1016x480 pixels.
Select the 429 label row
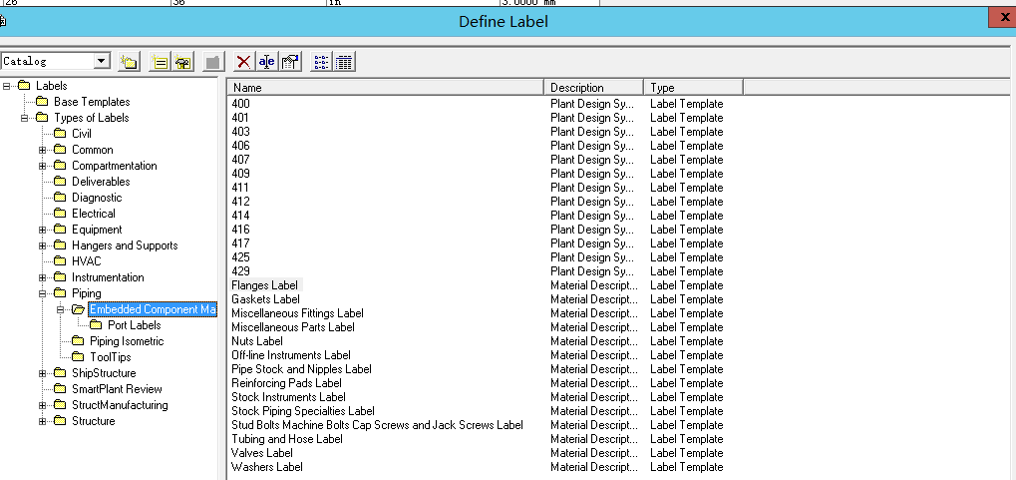coord(240,271)
